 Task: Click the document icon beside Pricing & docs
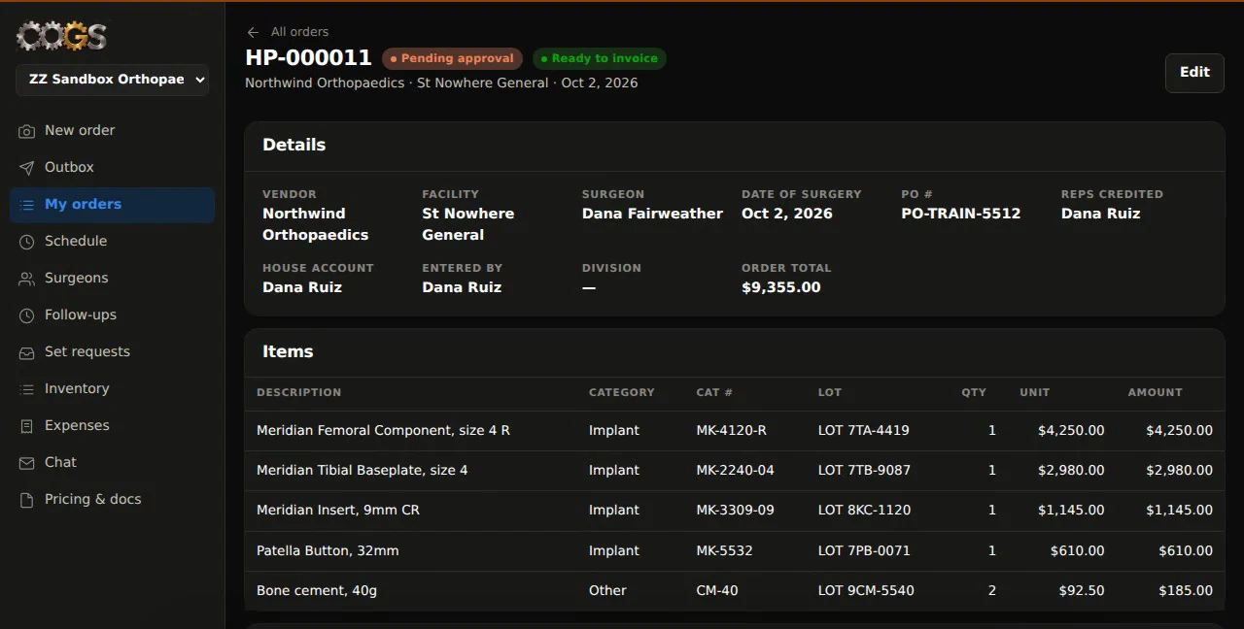coord(26,500)
